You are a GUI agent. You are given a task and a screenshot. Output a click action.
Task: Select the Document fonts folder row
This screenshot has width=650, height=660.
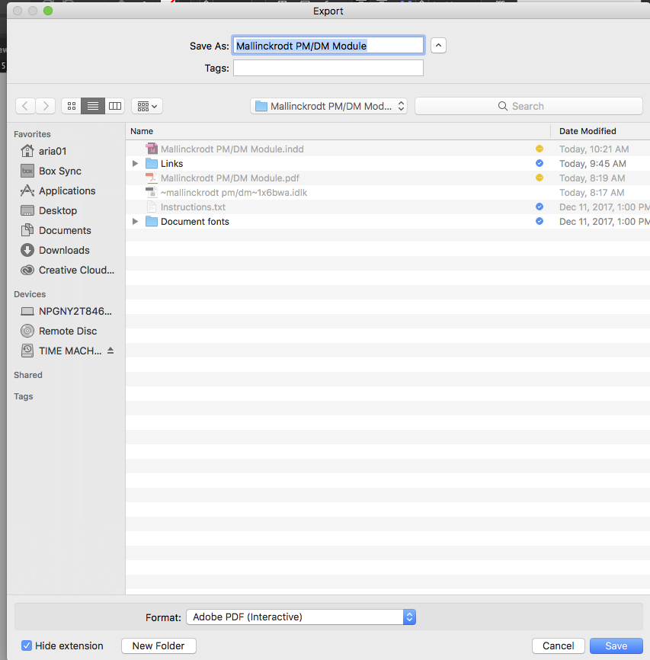coord(388,222)
